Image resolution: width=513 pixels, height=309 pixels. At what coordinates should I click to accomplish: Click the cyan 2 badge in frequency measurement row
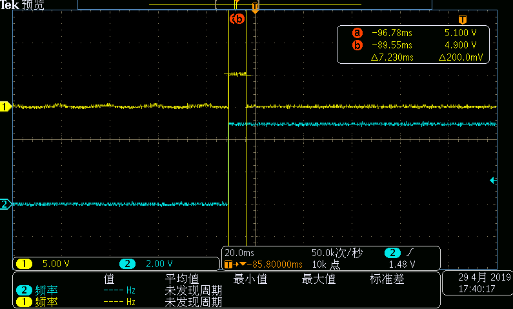[24, 290]
